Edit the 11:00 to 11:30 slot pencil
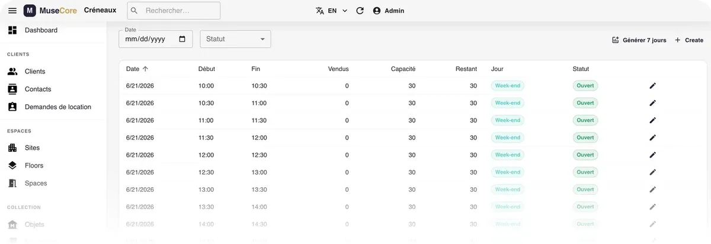Viewport: 711px width, 244px height. [x=653, y=120]
